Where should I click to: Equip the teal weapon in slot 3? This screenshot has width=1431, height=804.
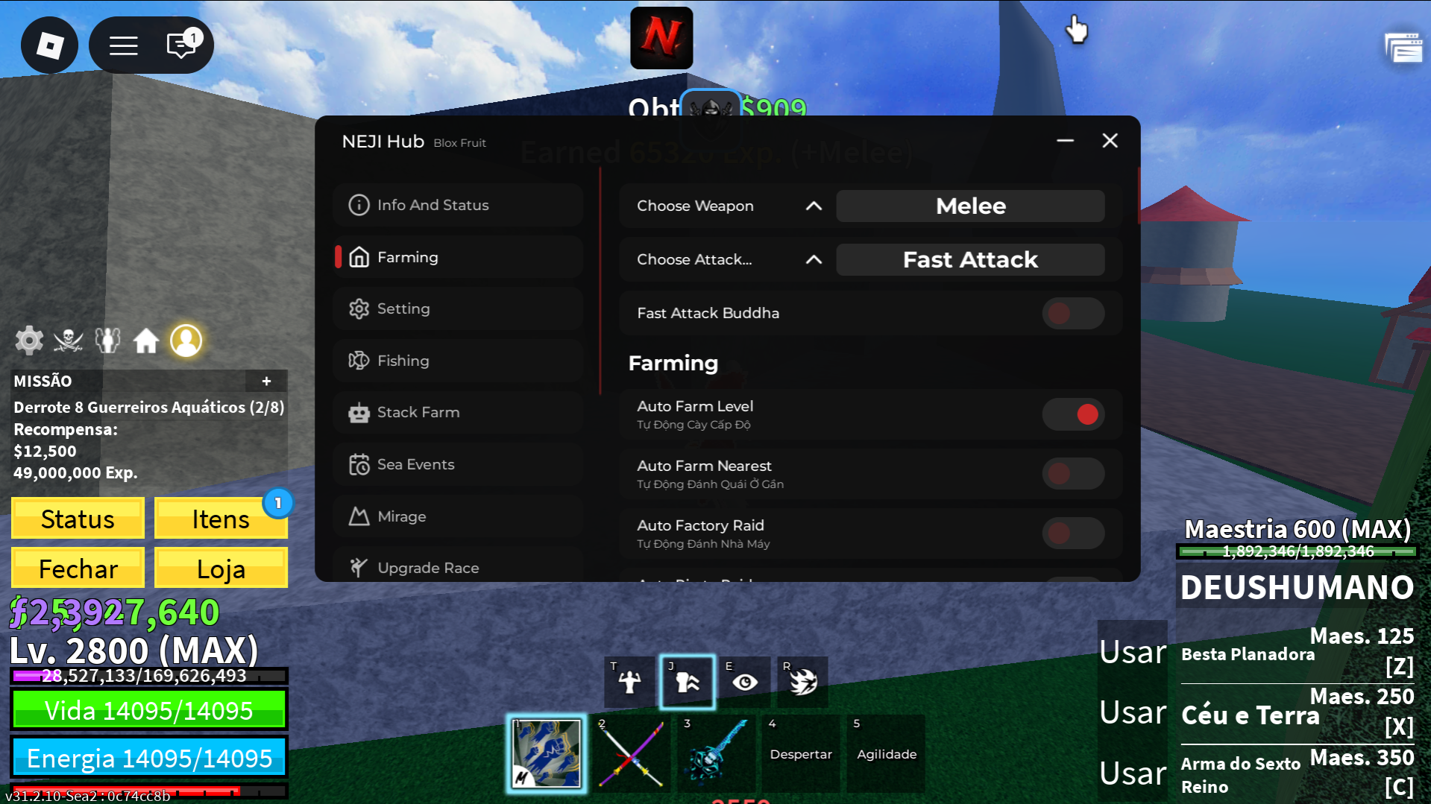716,753
